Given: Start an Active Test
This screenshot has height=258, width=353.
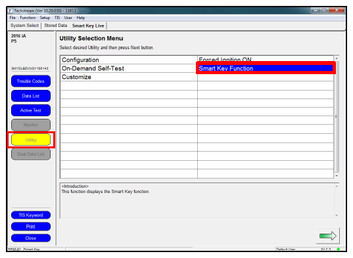Looking at the screenshot, I should click(x=31, y=110).
